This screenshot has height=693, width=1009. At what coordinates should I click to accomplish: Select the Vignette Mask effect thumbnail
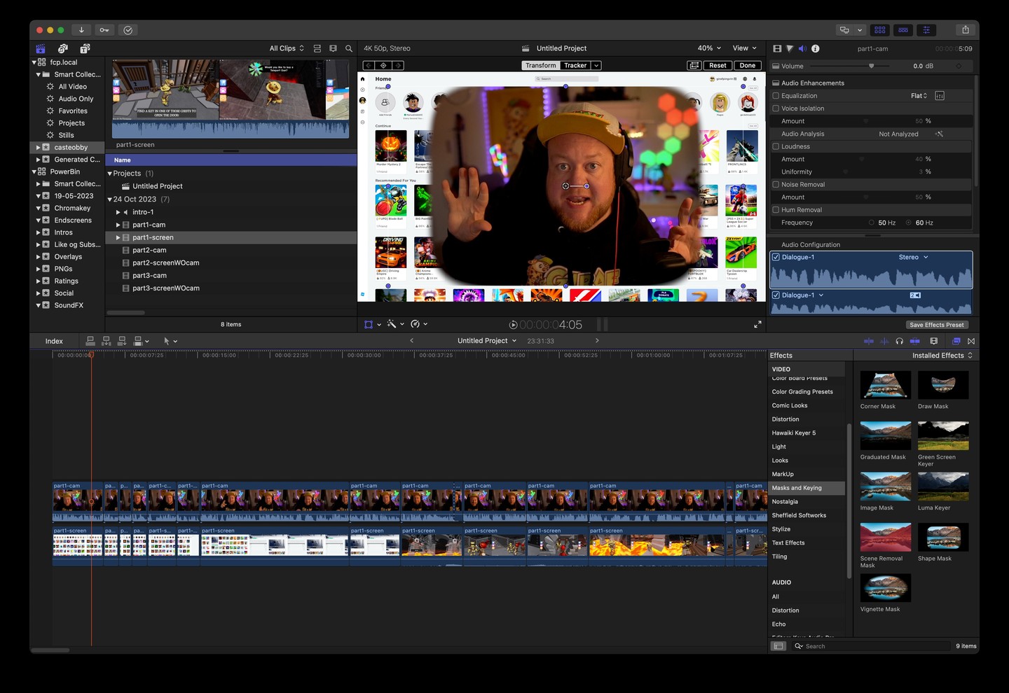tap(886, 588)
